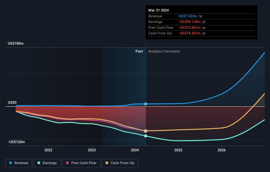Click the Past section label
270x172 pixels.
(x=139, y=52)
